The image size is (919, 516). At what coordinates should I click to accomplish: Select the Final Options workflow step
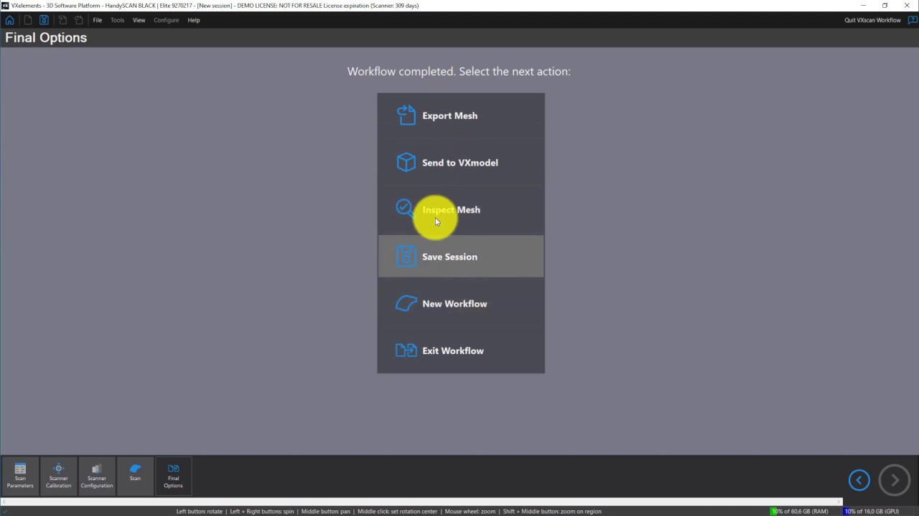pos(174,475)
